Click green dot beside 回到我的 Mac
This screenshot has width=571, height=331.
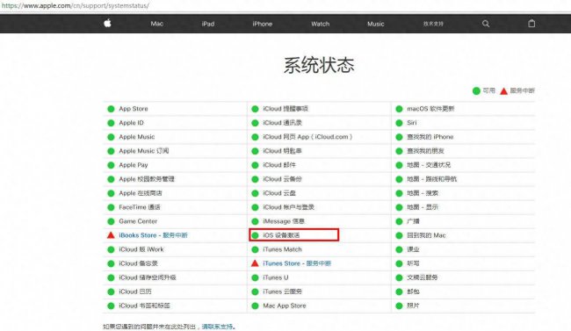(x=399, y=235)
